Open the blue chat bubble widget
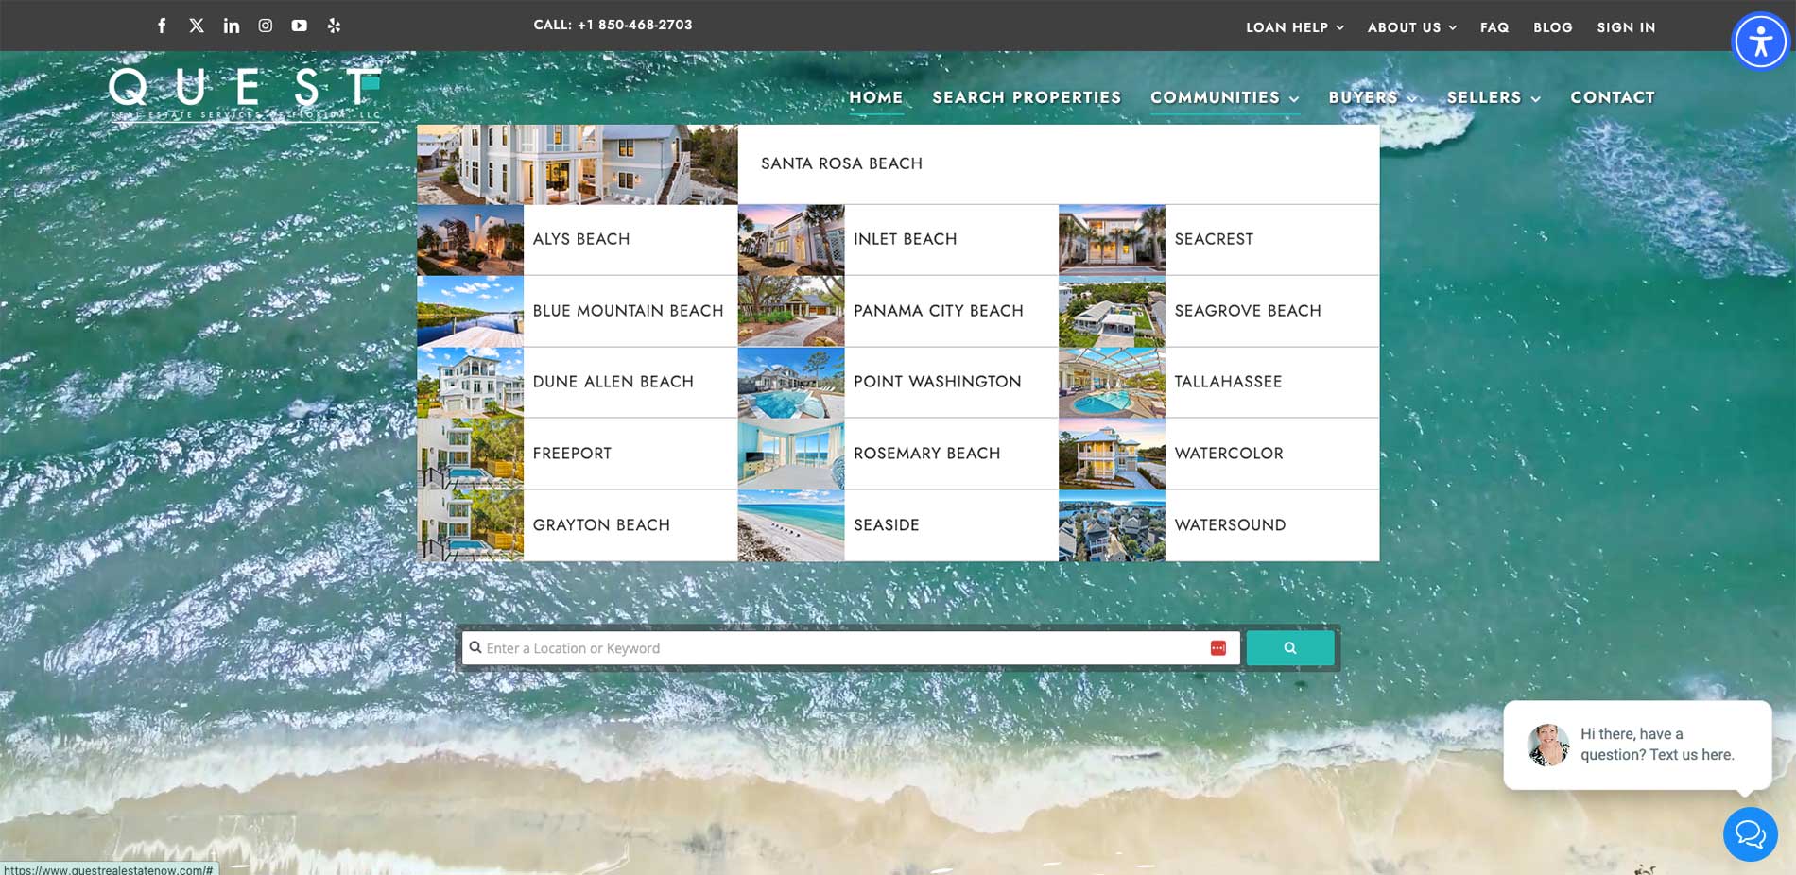The image size is (1796, 875). pyautogui.click(x=1750, y=834)
